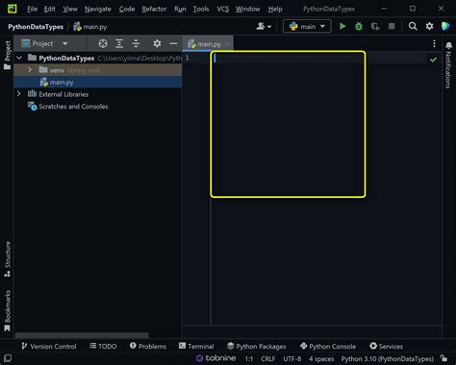
Task: Open IDE settings gear in top toolbar
Action: tap(429, 26)
